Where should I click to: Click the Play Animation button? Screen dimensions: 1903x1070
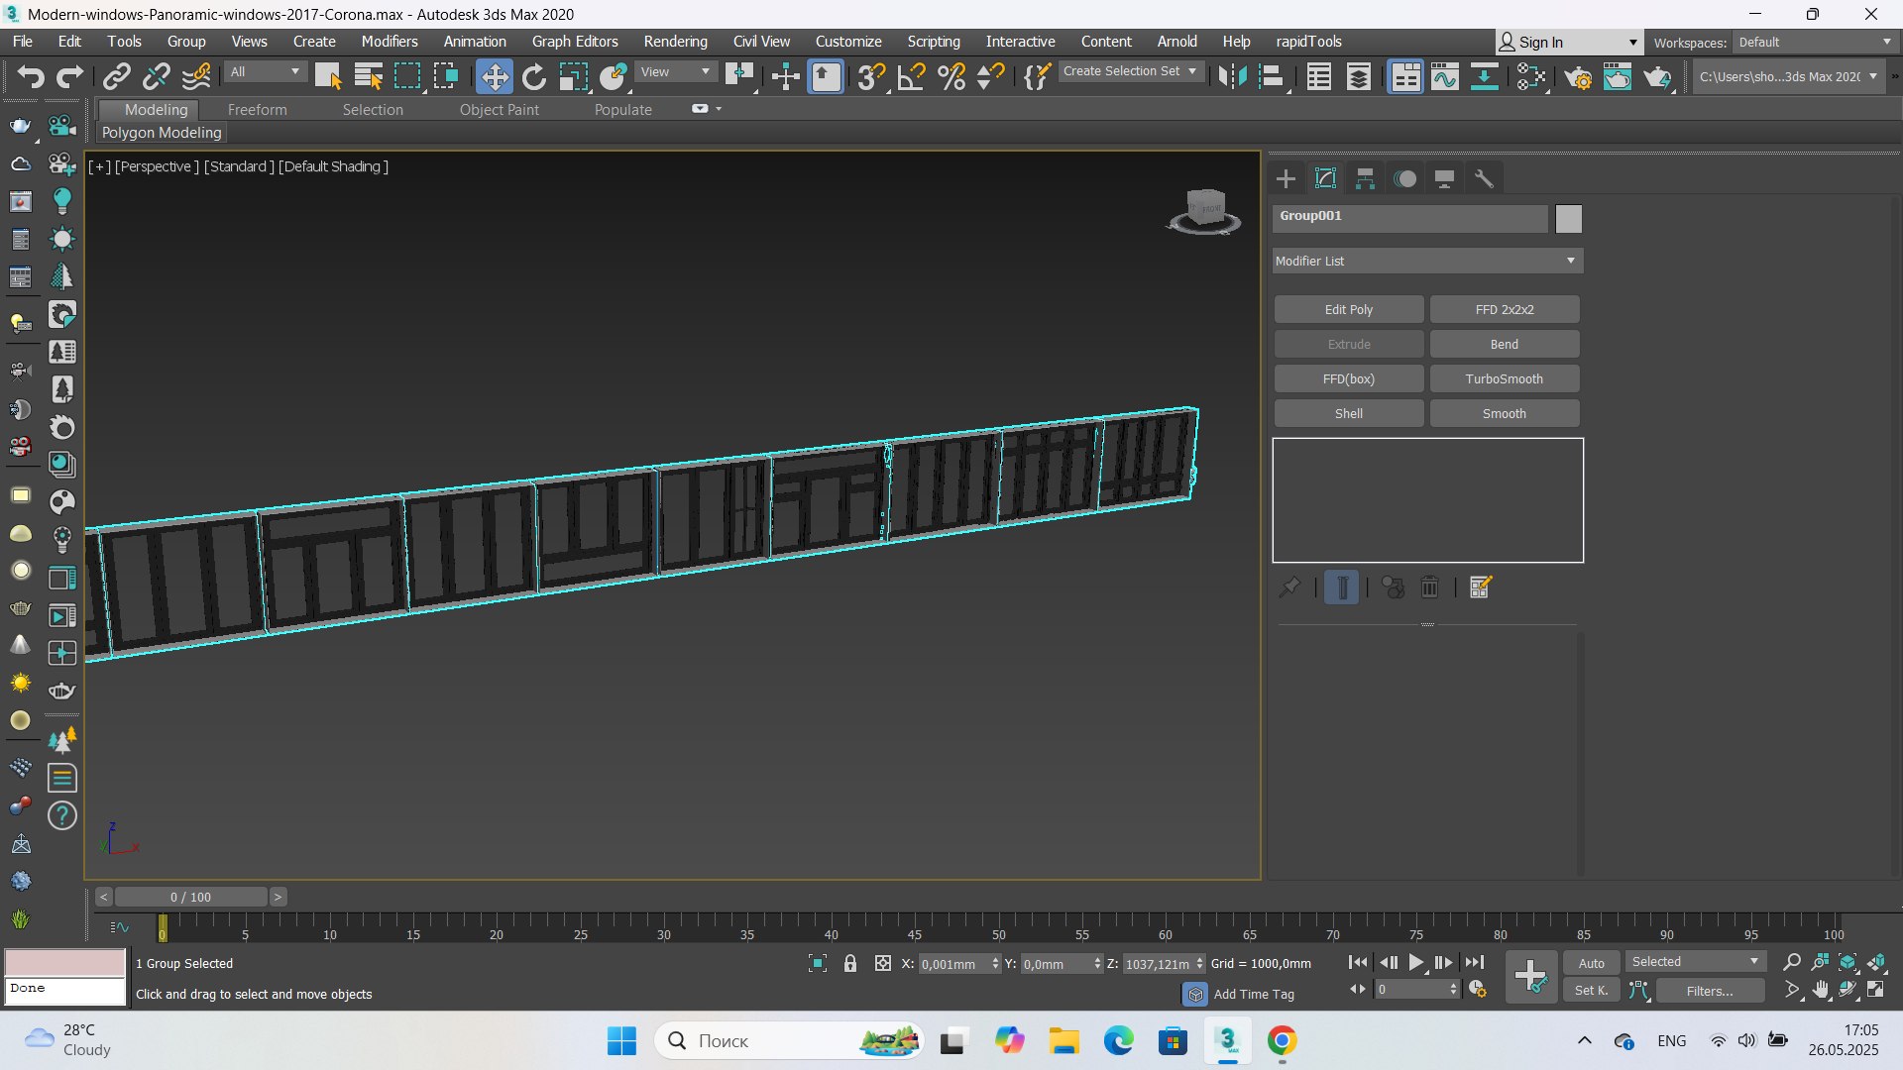click(1415, 962)
